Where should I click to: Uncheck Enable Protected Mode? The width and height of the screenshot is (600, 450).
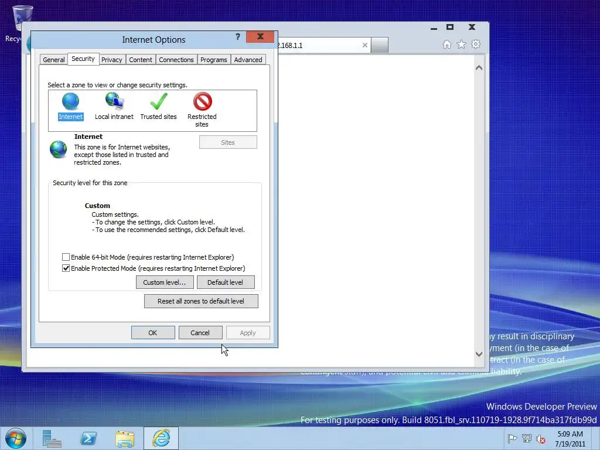click(x=66, y=268)
